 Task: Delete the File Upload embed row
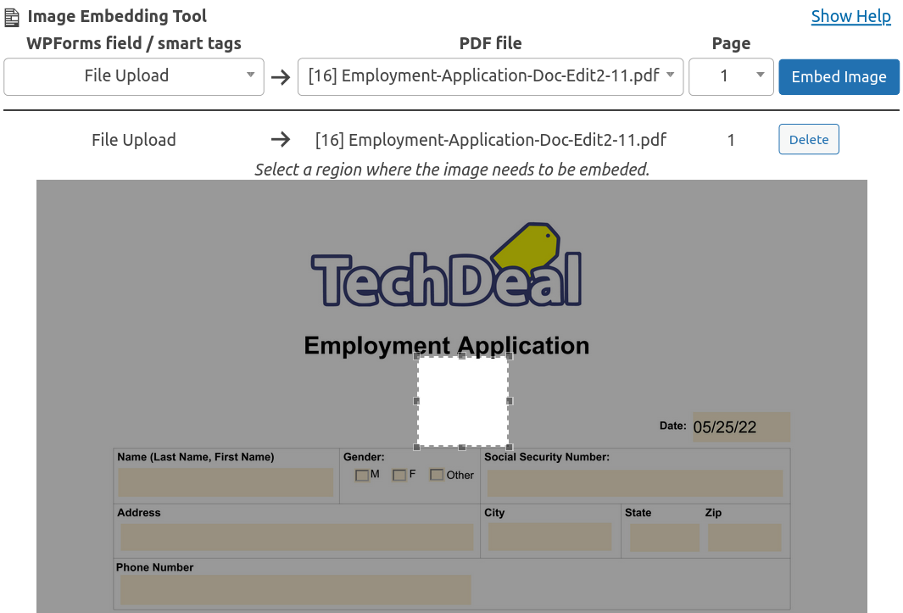click(808, 140)
